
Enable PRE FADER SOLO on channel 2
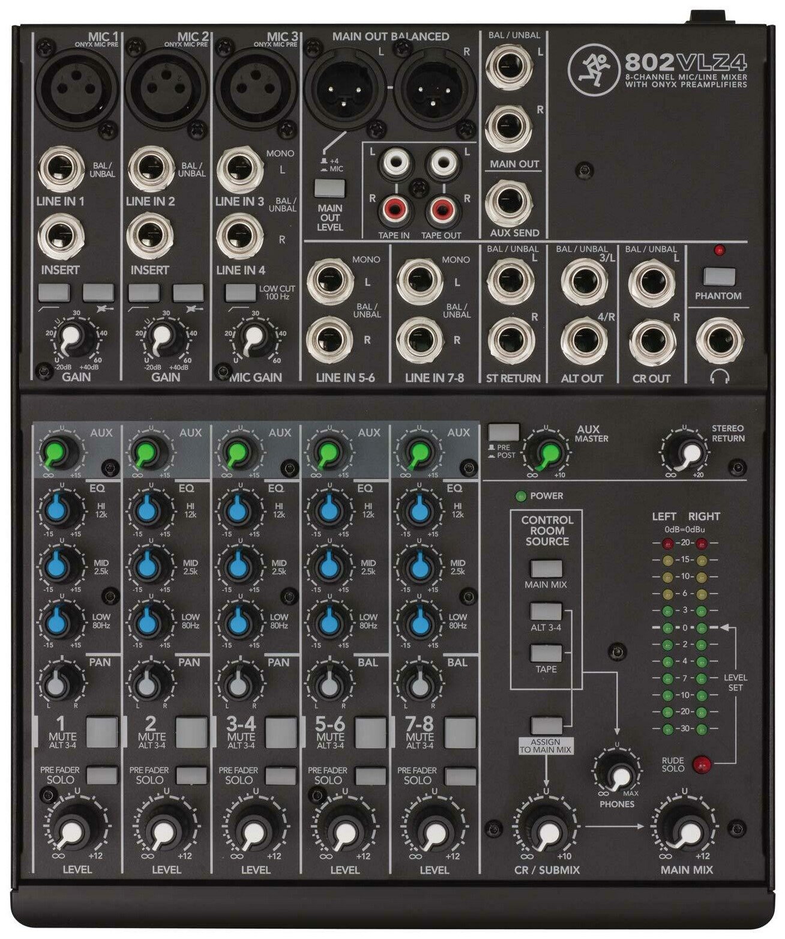click(191, 774)
